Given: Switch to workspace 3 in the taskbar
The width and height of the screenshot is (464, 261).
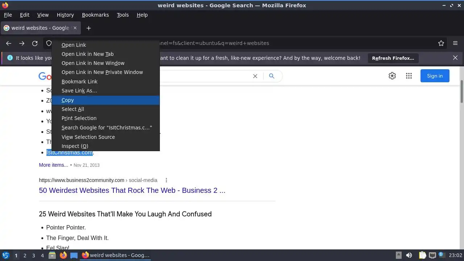Looking at the screenshot, I should point(33,255).
